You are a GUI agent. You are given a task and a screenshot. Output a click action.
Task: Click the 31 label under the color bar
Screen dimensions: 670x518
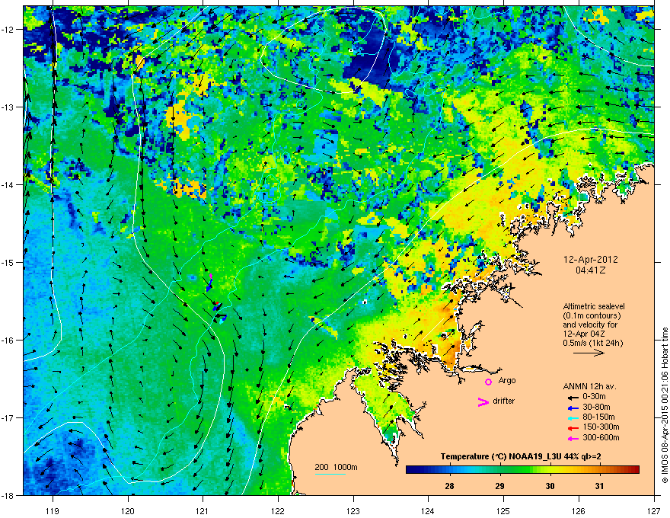coord(599,486)
